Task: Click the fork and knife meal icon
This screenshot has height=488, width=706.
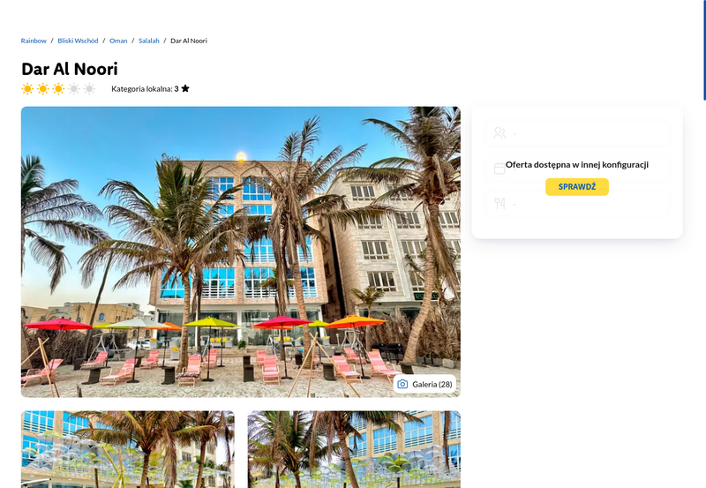Action: pos(499,204)
